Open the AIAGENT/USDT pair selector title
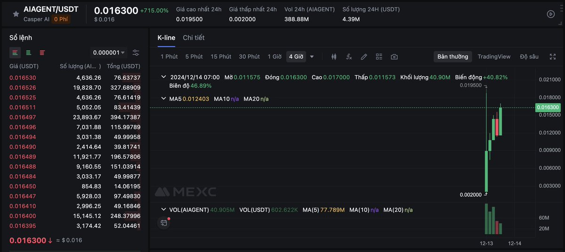The width and height of the screenshot is (565, 252). pos(51,9)
